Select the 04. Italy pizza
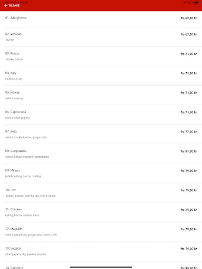202x269 pixels. (x=103, y=76)
